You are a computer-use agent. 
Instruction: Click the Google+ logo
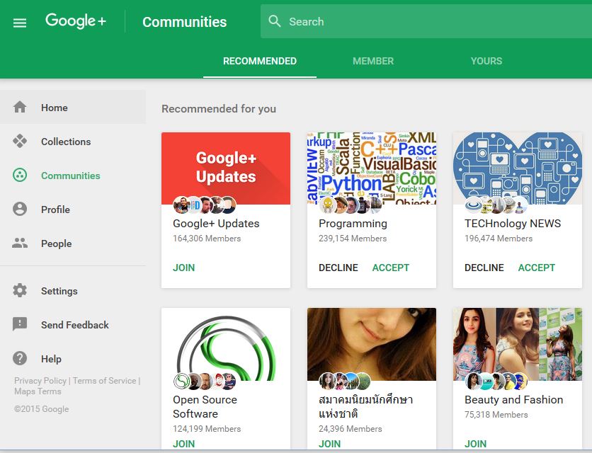click(76, 21)
